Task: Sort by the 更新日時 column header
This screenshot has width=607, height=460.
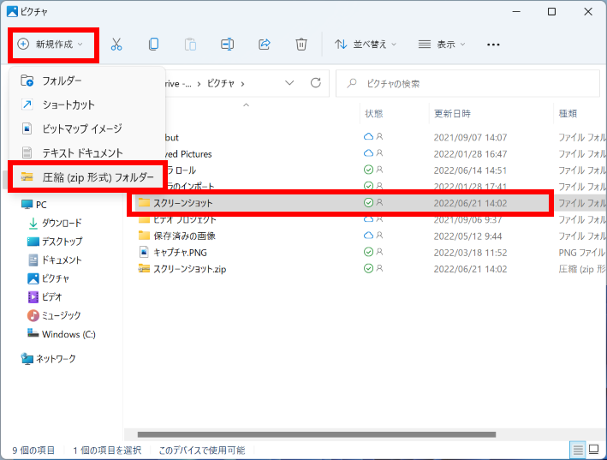Action: pos(452,113)
